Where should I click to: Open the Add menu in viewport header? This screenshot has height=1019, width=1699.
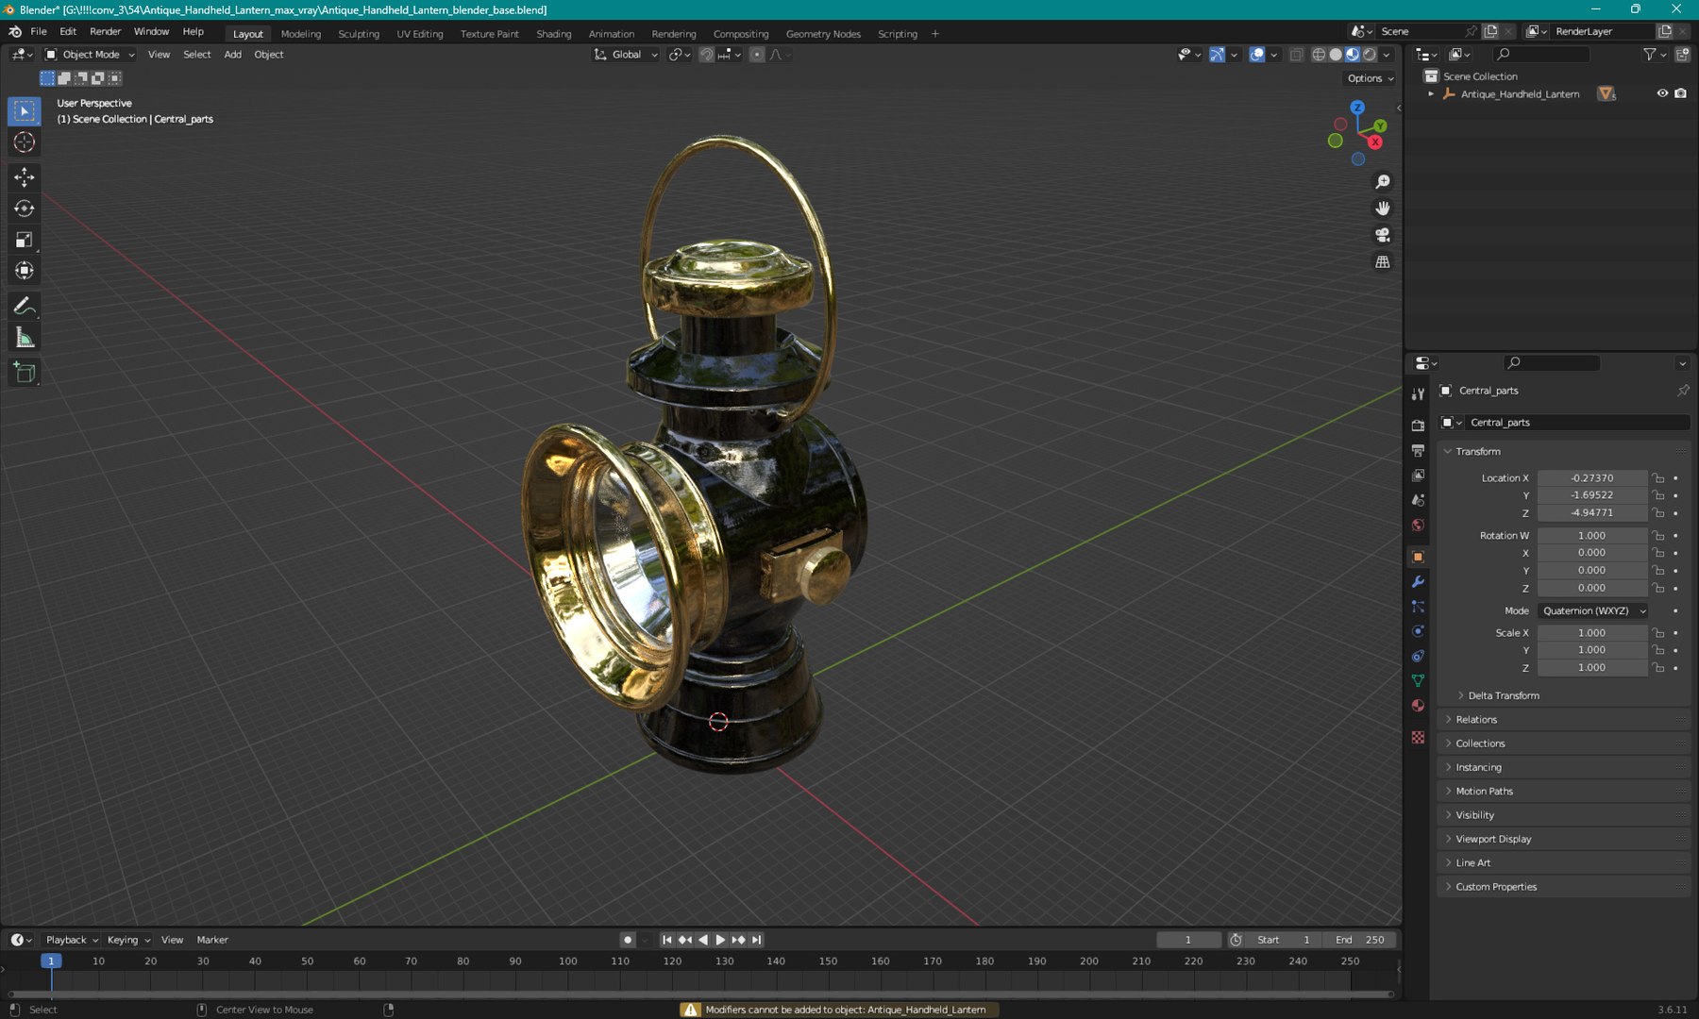point(232,55)
